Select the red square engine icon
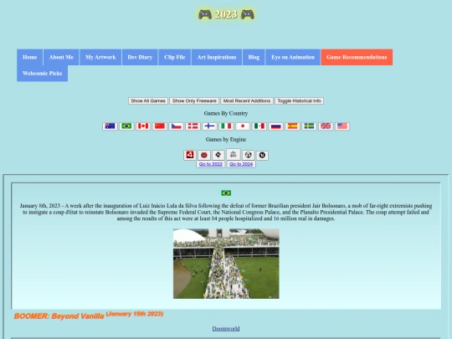This screenshot has width=452, height=339. point(190,155)
